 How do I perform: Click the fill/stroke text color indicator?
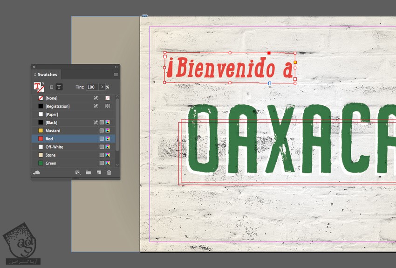tap(38, 87)
